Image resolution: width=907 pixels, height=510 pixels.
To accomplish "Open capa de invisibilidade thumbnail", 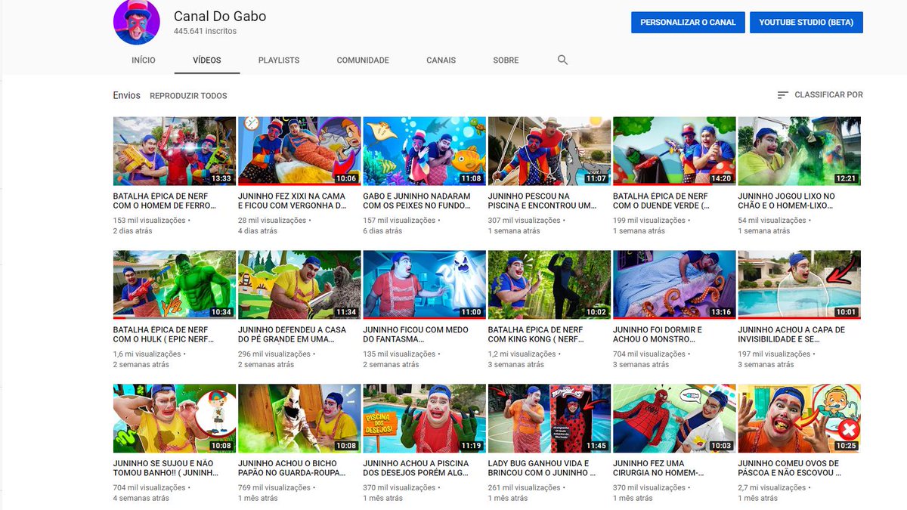I will (x=799, y=285).
